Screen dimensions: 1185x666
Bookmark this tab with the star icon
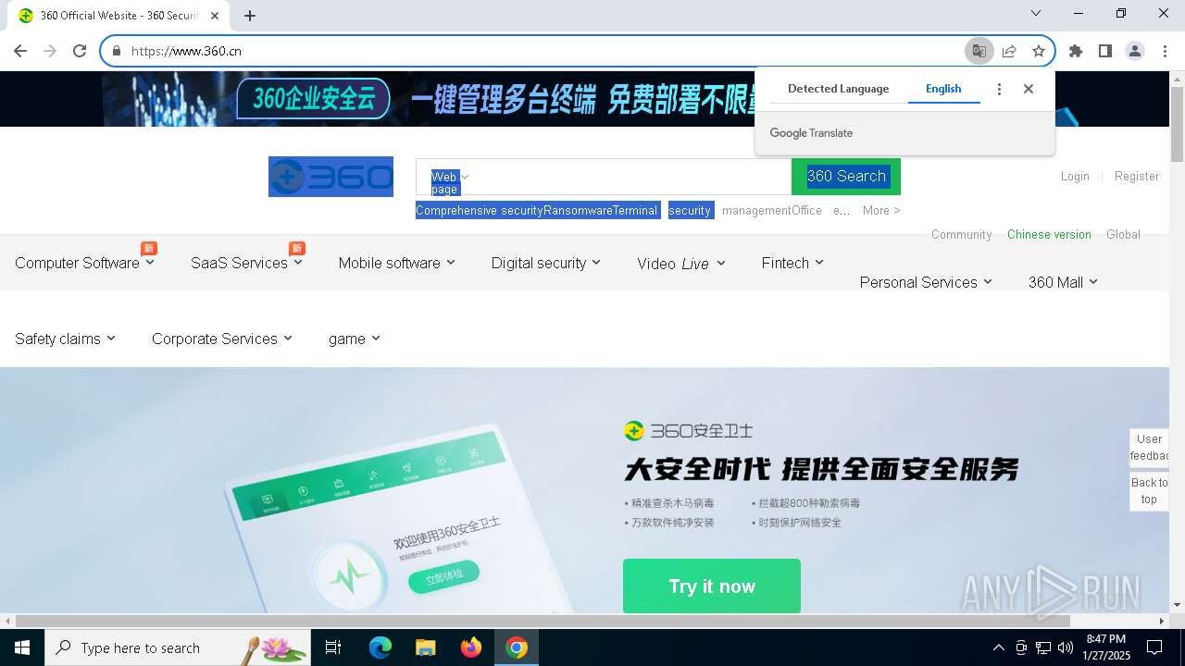1039,51
